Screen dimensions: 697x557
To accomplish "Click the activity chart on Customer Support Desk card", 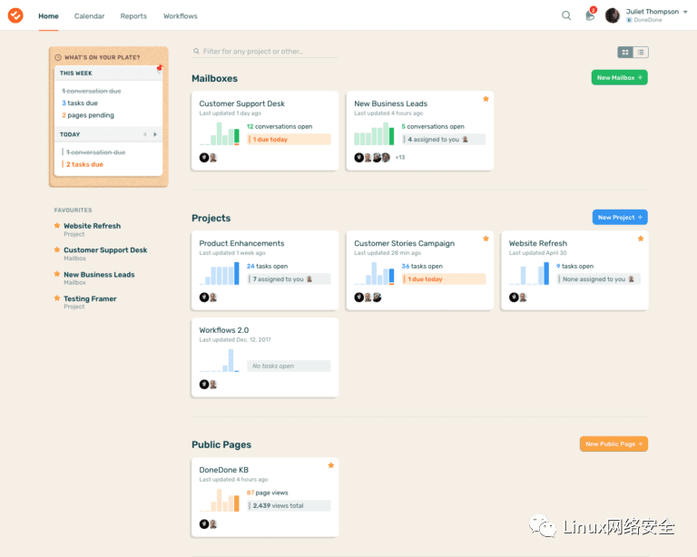I will [x=220, y=133].
